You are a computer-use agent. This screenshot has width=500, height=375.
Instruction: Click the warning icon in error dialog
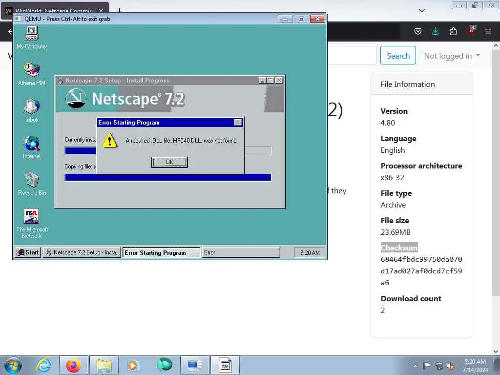point(109,140)
